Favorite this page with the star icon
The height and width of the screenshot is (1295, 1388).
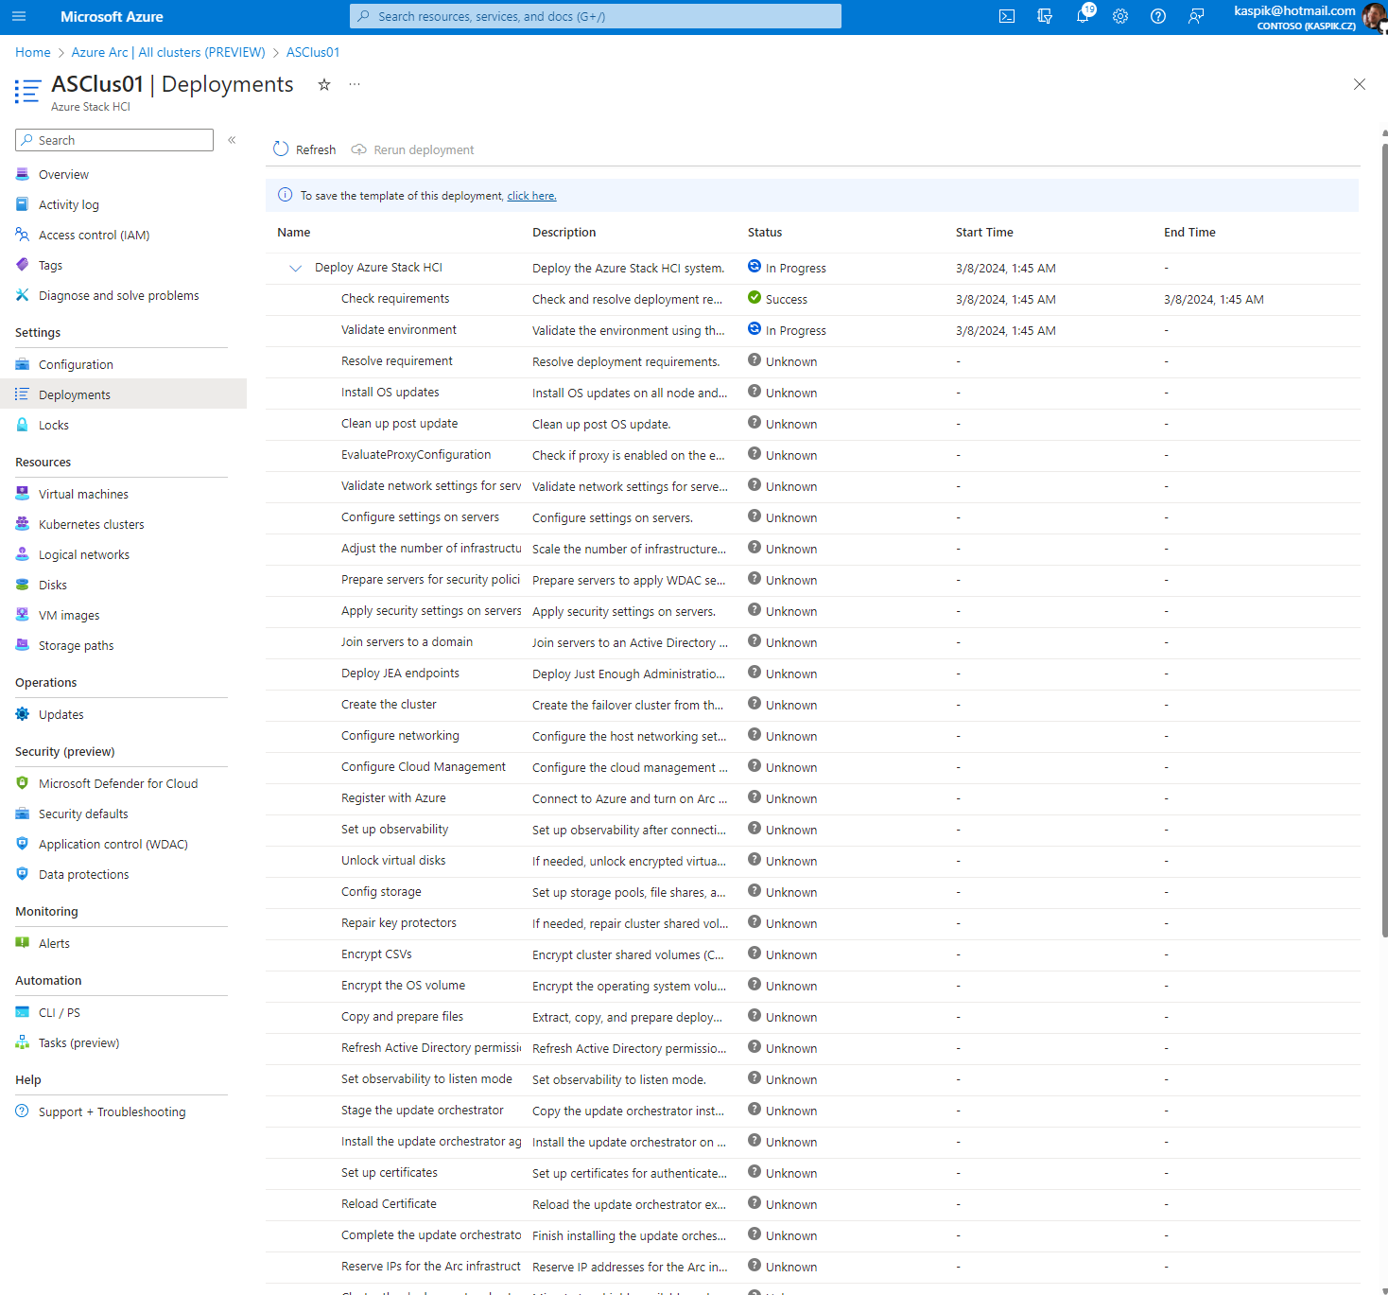324,84
